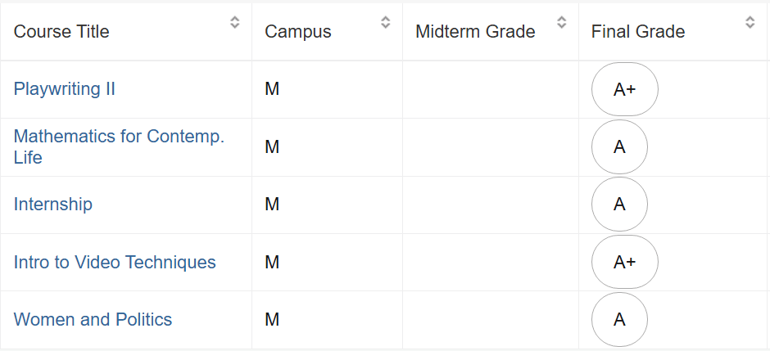
Task: Select empty Midterm Grade cell for Internship
Action: 491,204
